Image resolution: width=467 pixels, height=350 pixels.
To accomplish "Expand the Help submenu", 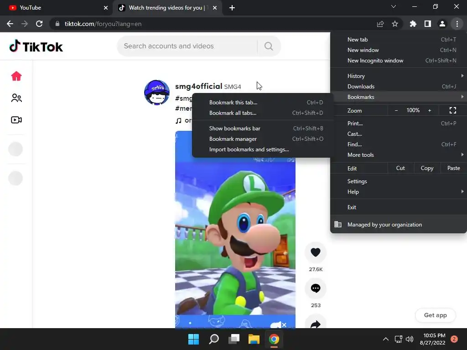I will tap(399, 192).
